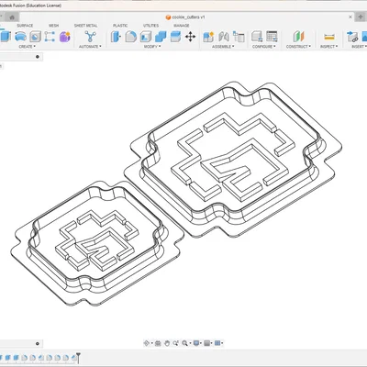Select the small cookie cutter model
This screenshot has width=367, height=367.
[97, 243]
